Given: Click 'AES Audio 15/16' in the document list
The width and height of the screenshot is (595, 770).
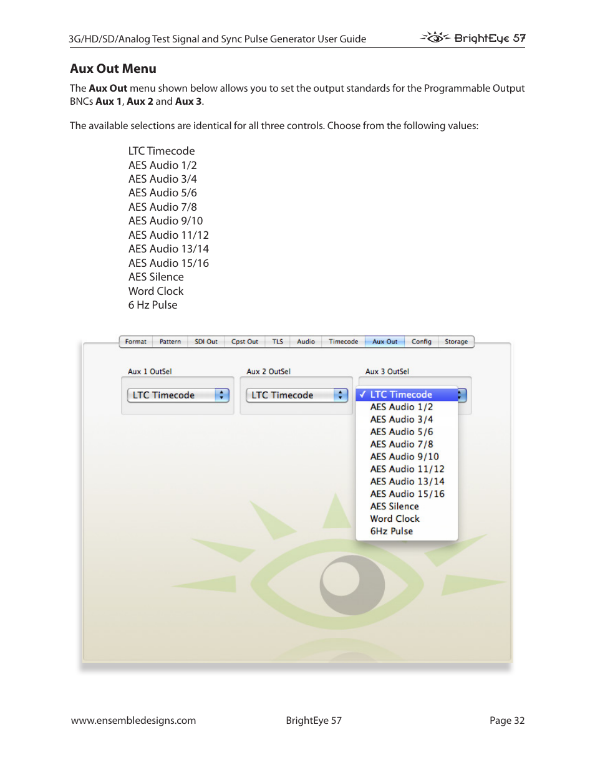Looking at the screenshot, I should click(x=168, y=263).
